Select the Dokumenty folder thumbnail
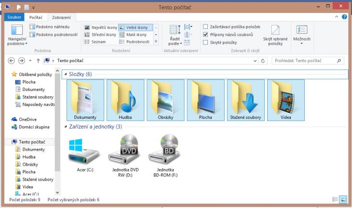 85,100
